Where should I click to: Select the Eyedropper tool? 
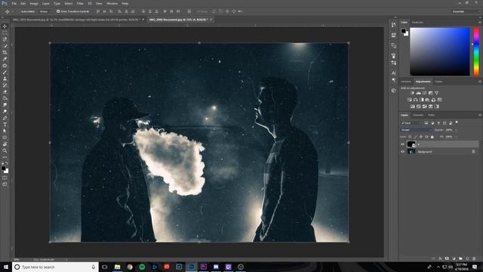[x=5, y=59]
